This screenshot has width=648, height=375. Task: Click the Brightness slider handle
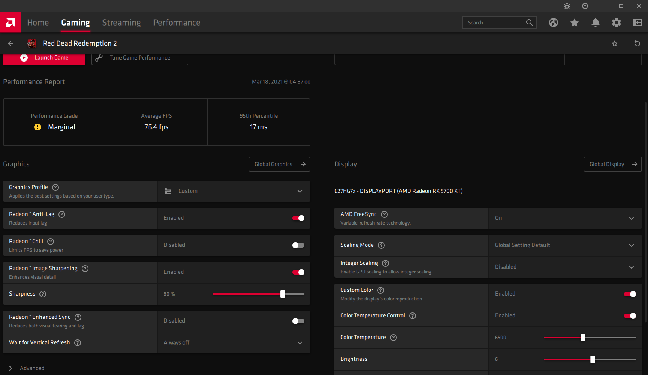[592, 359]
